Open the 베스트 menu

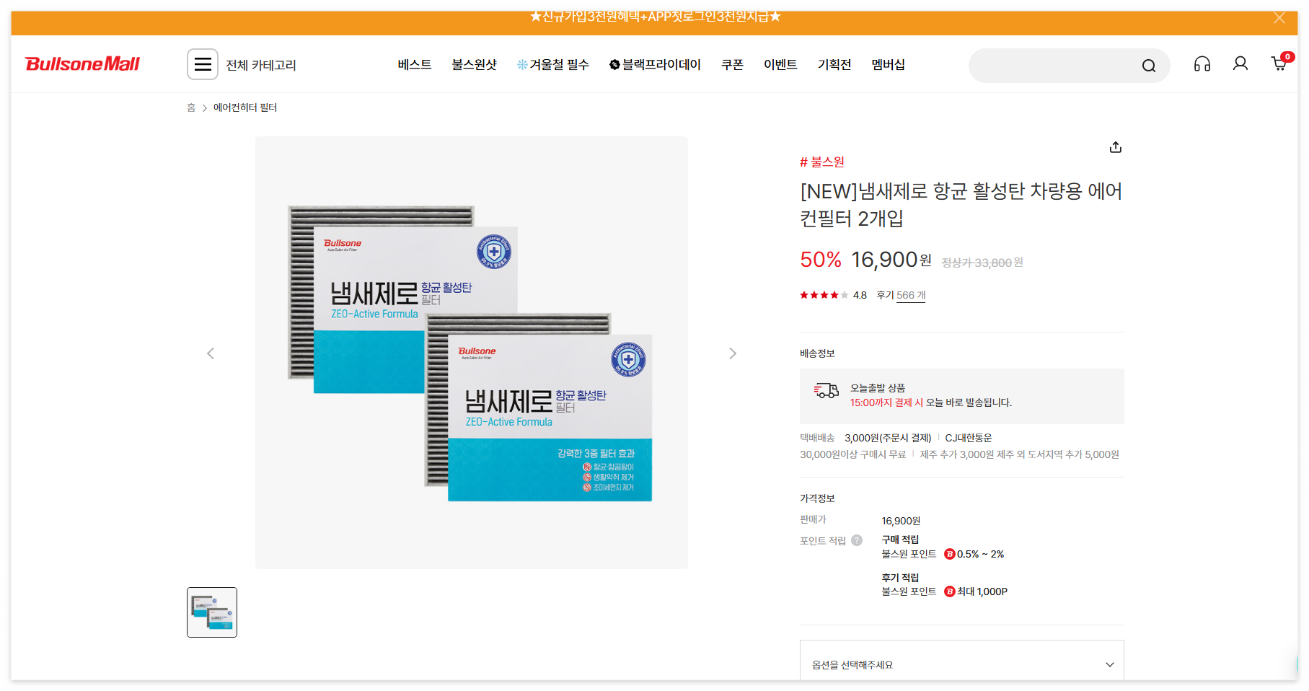click(415, 65)
